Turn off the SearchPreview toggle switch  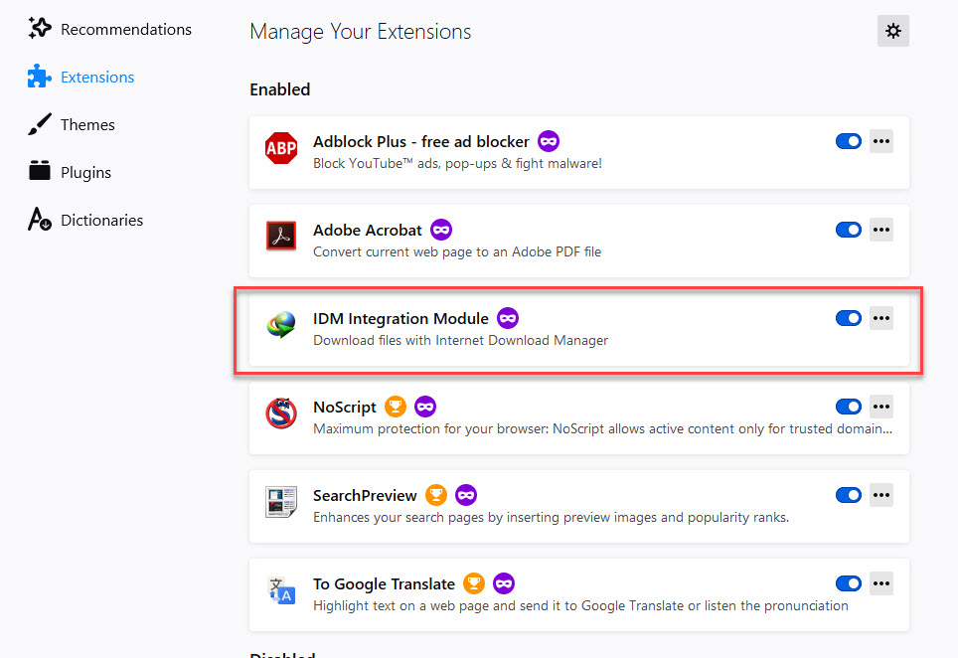849,495
